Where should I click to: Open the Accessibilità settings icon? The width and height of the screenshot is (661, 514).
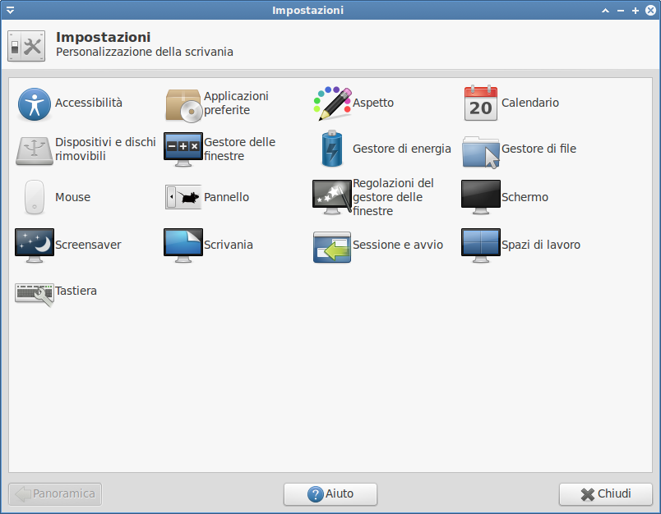click(35, 103)
